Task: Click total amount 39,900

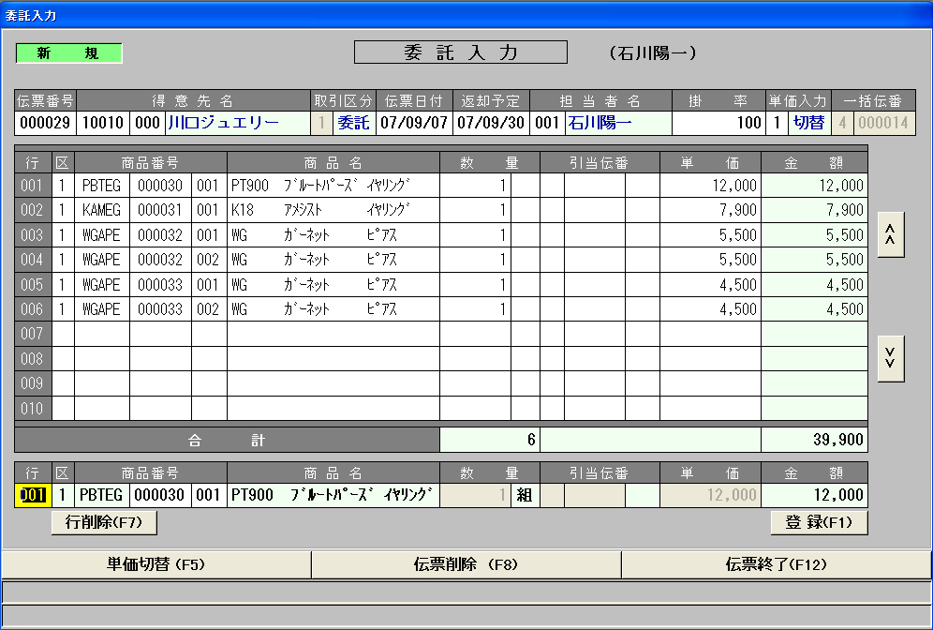Action: tap(814, 440)
